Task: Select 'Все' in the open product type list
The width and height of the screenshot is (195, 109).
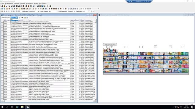Action: pos(14,19)
